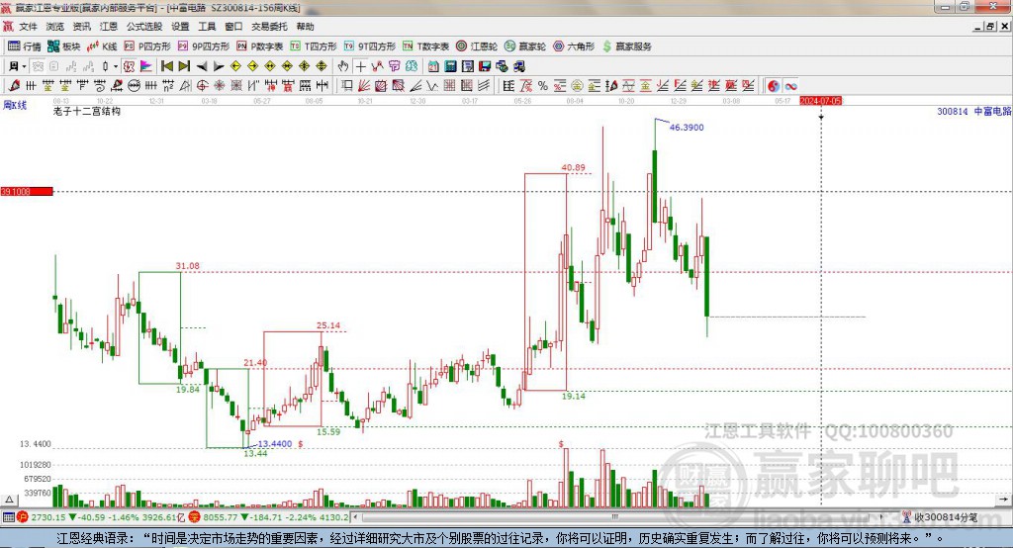Open the 窗口 menu
The width and height of the screenshot is (1013, 548).
pos(233,27)
